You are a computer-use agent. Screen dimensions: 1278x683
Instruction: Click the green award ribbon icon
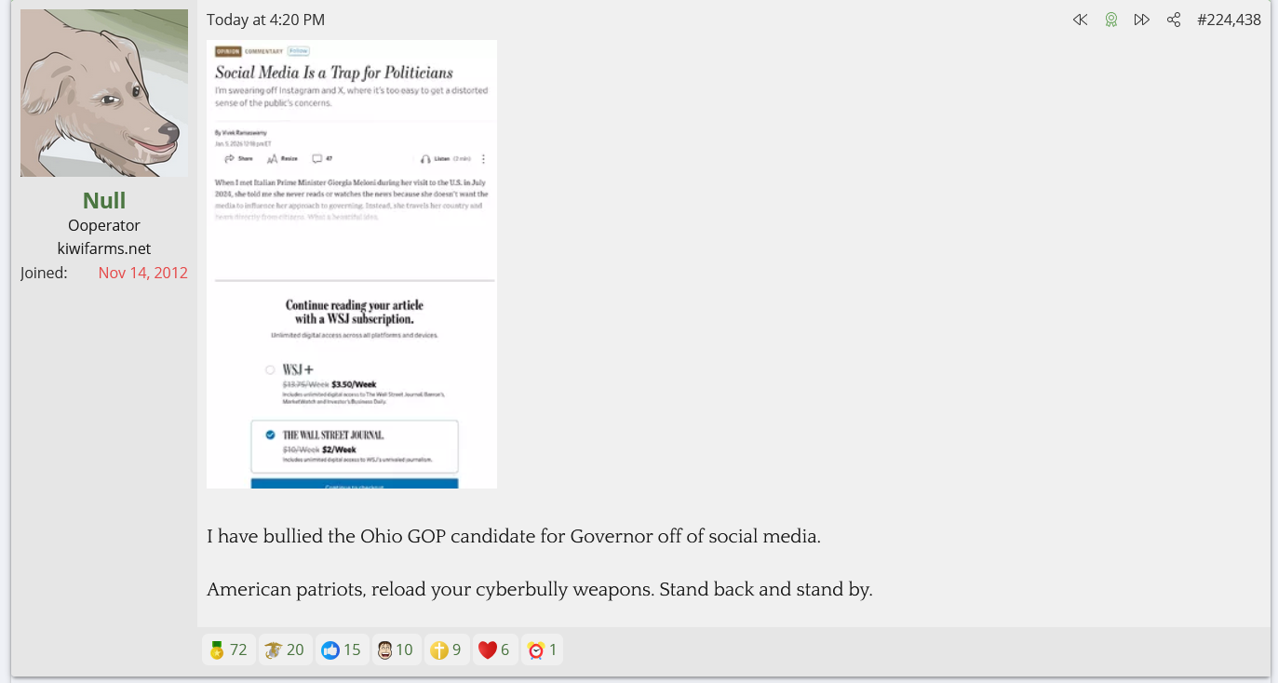[1110, 20]
